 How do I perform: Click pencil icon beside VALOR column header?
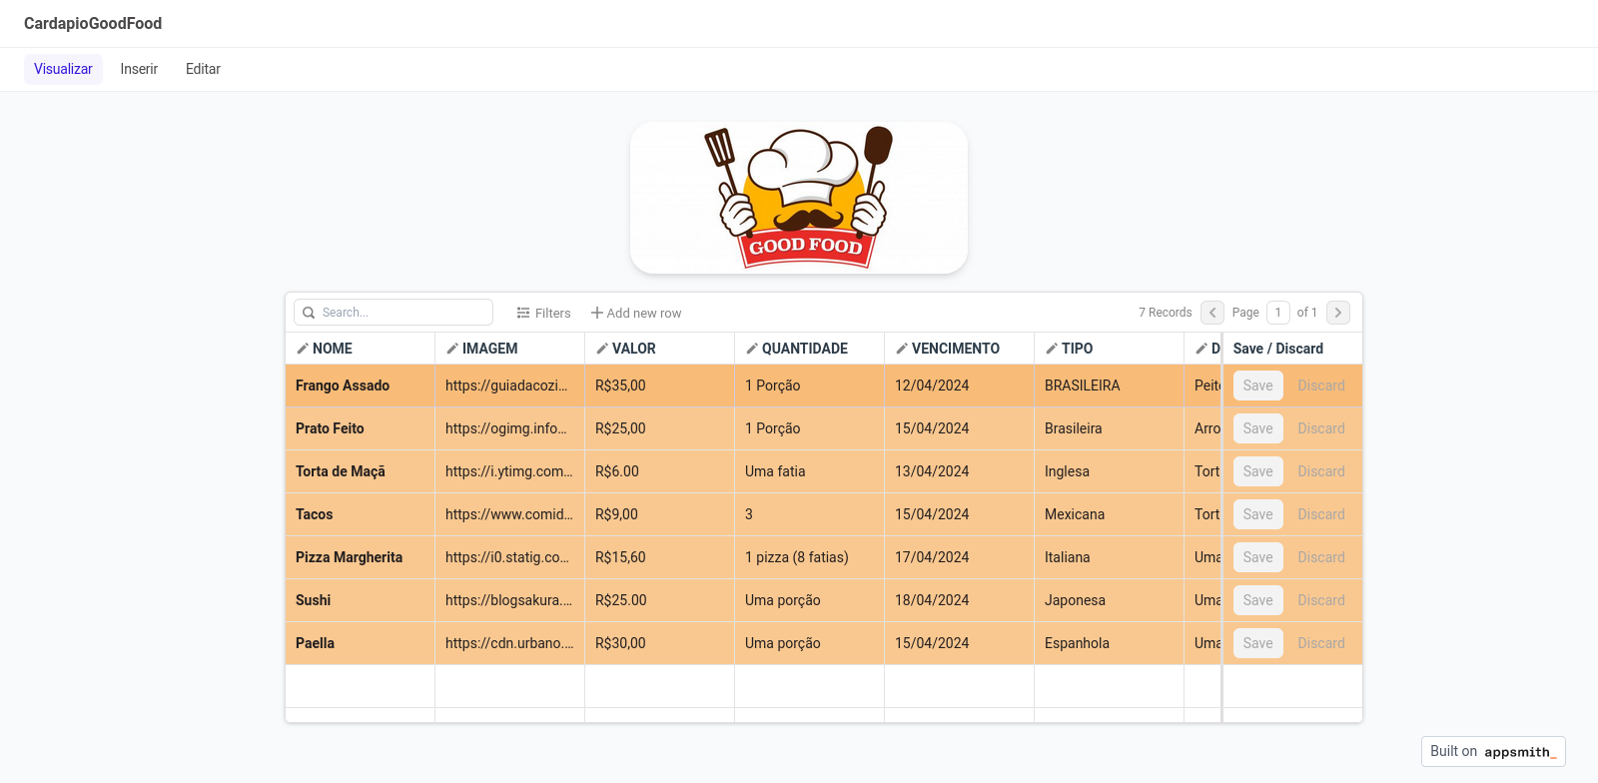click(602, 349)
